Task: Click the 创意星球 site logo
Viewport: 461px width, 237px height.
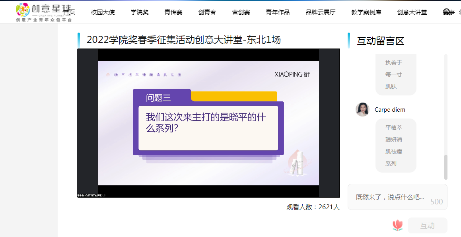Action: coord(44,12)
